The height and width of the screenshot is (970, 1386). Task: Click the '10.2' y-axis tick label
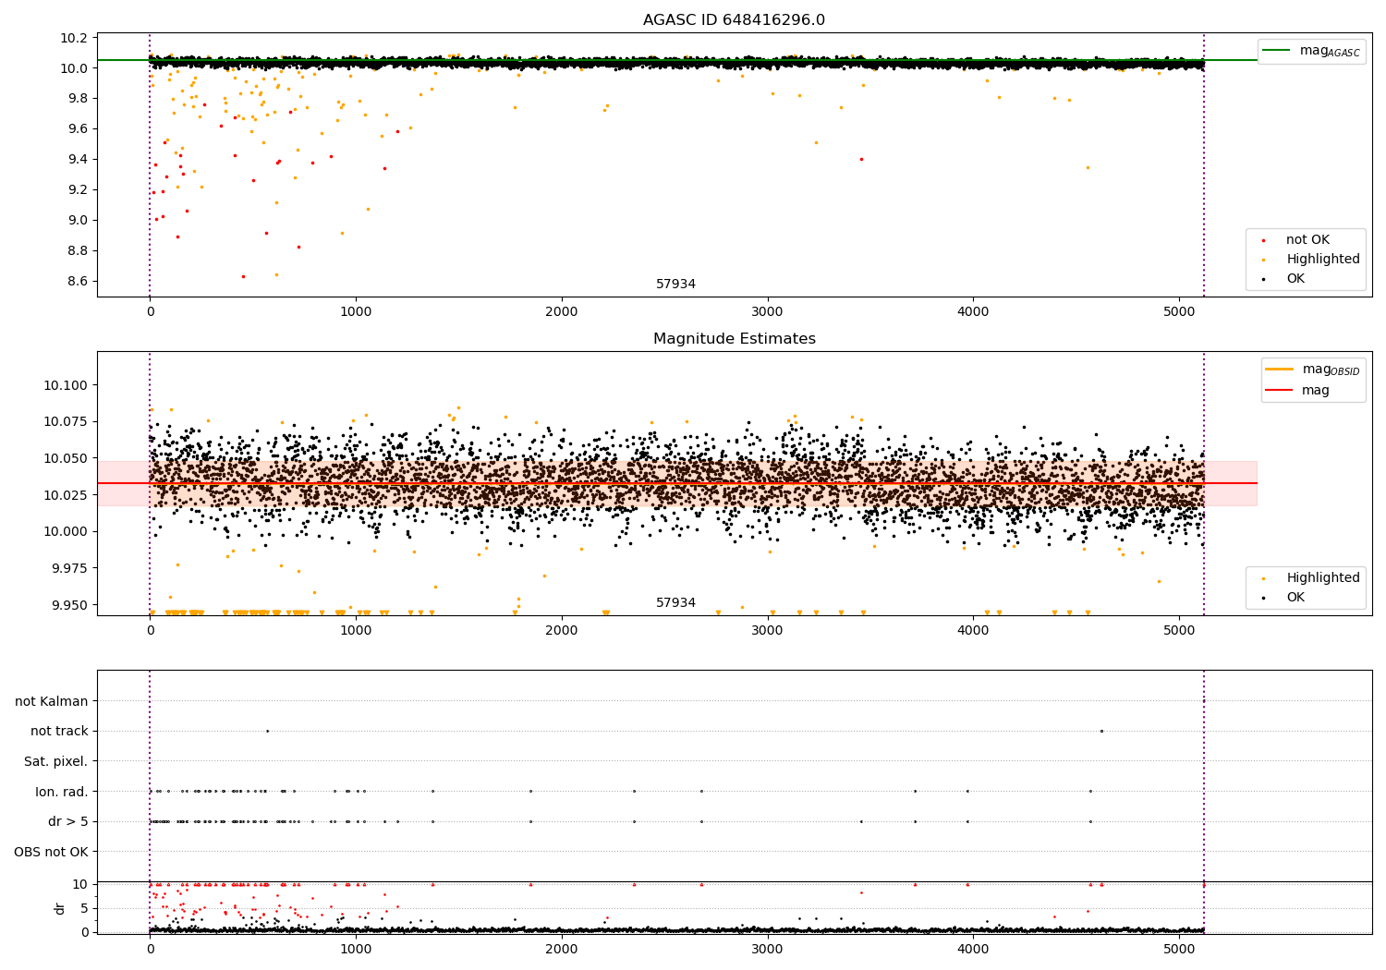pos(74,38)
